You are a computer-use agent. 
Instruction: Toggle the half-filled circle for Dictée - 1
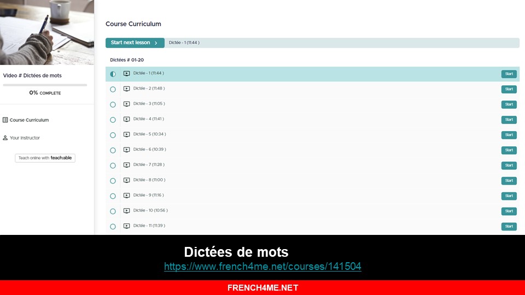click(113, 74)
